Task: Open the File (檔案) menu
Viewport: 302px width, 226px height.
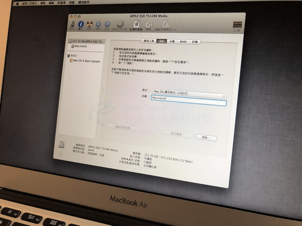Action: tap(43, 3)
